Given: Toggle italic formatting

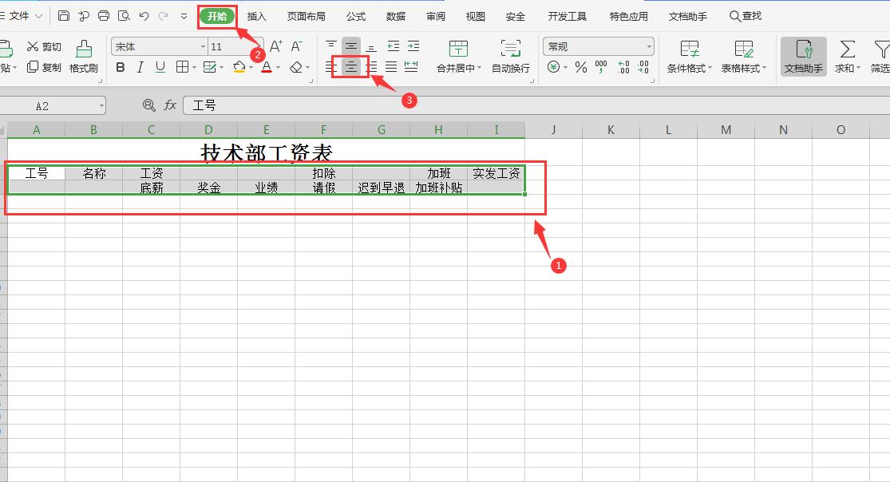Looking at the screenshot, I should pyautogui.click(x=140, y=69).
